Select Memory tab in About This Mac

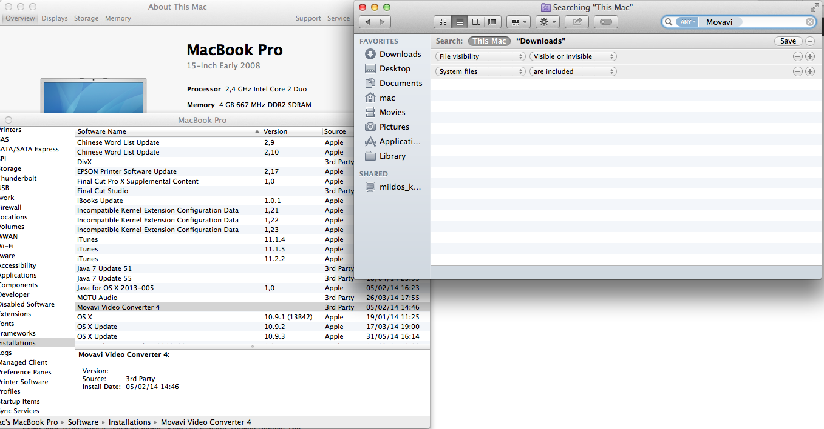point(118,18)
